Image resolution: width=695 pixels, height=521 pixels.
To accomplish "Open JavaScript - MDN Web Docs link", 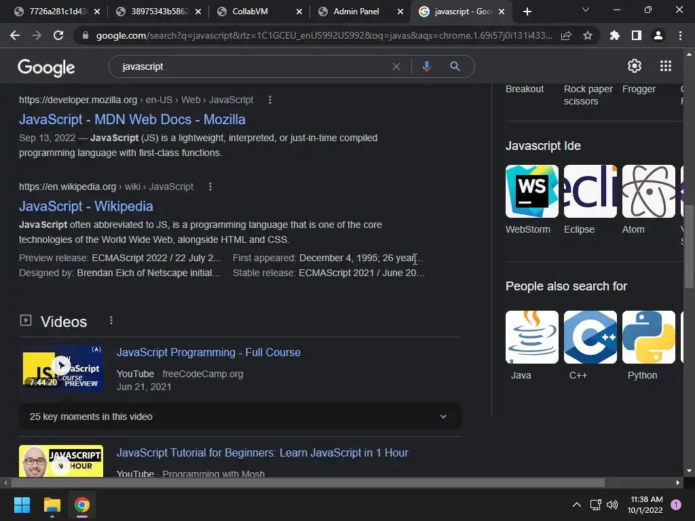I will [132, 119].
